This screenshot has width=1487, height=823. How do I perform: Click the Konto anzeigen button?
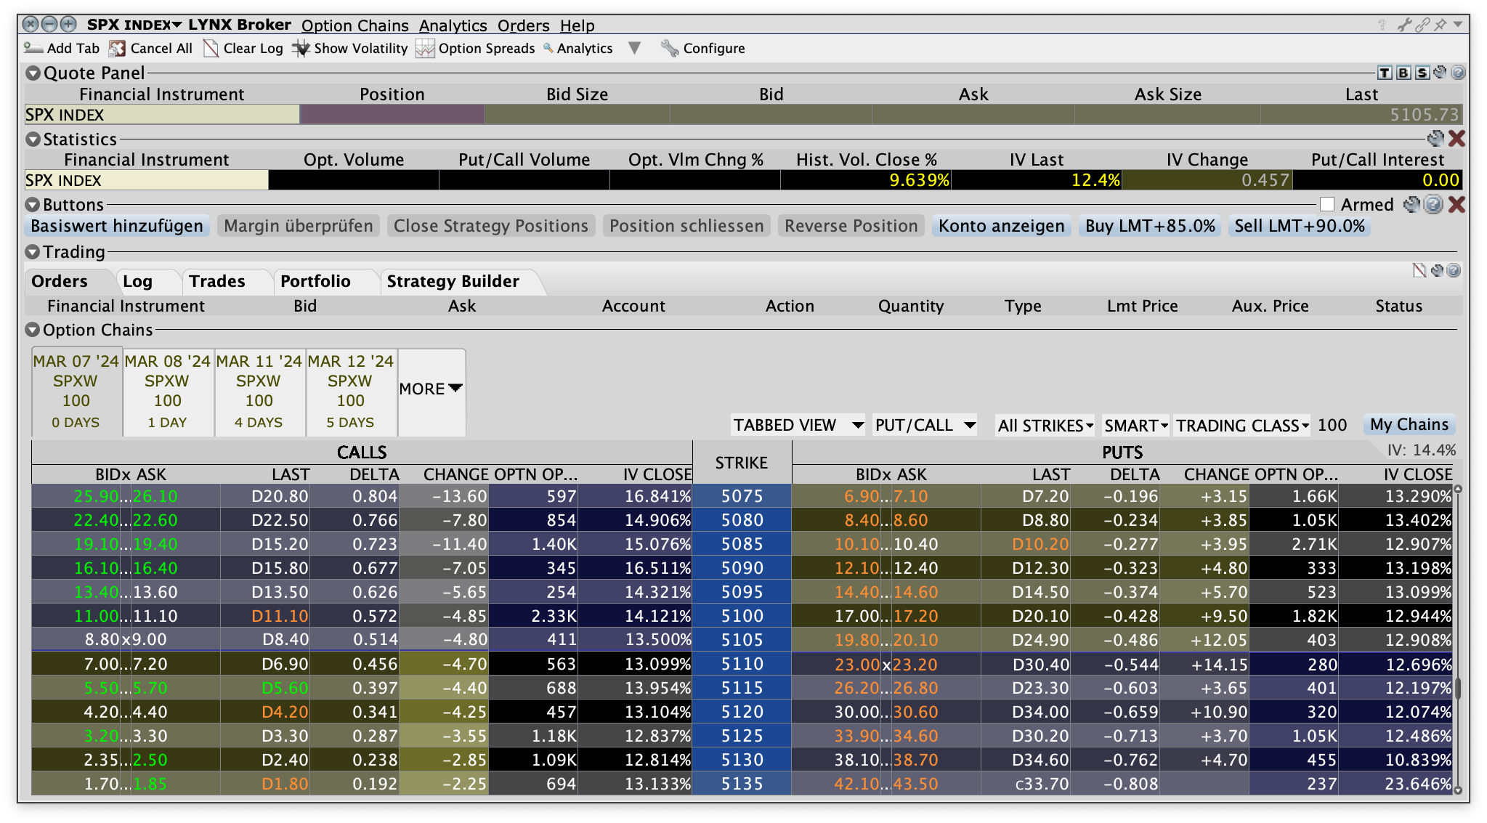pos(1001,226)
